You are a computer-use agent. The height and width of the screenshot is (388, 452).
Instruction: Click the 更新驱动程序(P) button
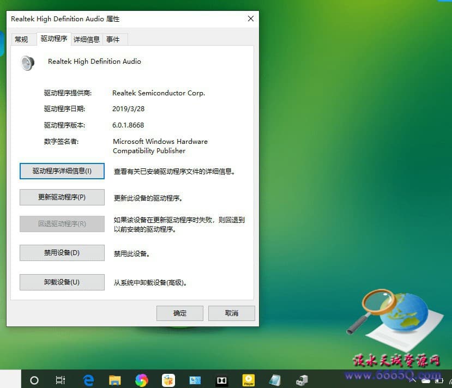tap(62, 197)
